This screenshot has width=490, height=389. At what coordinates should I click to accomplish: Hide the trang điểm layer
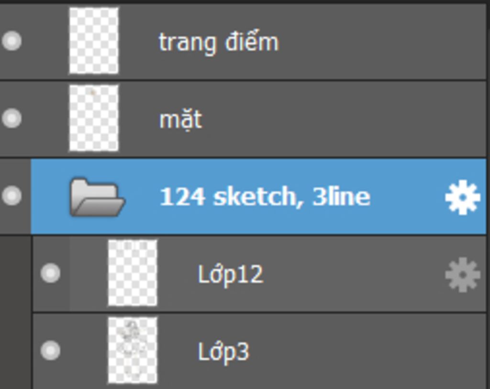coord(11,41)
